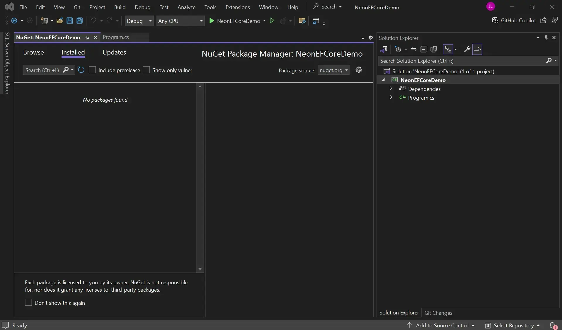Click the Navigate Backward arrow icon
The width and height of the screenshot is (562, 330).
coord(14,21)
